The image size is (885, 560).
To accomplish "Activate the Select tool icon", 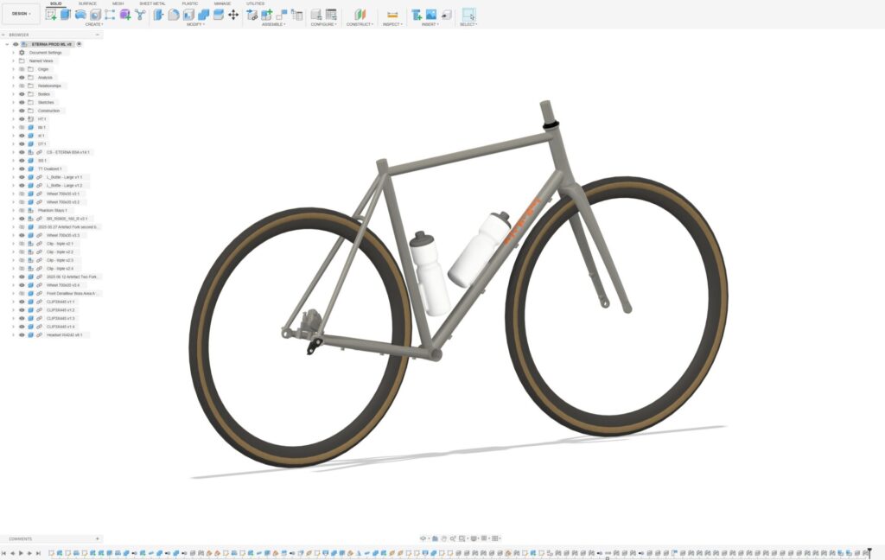I will [468, 16].
